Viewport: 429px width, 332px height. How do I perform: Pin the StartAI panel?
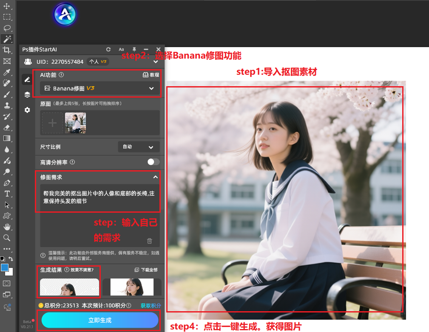click(134, 49)
